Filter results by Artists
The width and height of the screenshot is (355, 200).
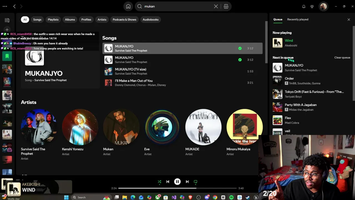[x=102, y=19]
